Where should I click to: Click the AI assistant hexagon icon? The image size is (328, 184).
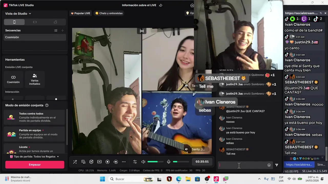pyautogui.click(x=91, y=162)
